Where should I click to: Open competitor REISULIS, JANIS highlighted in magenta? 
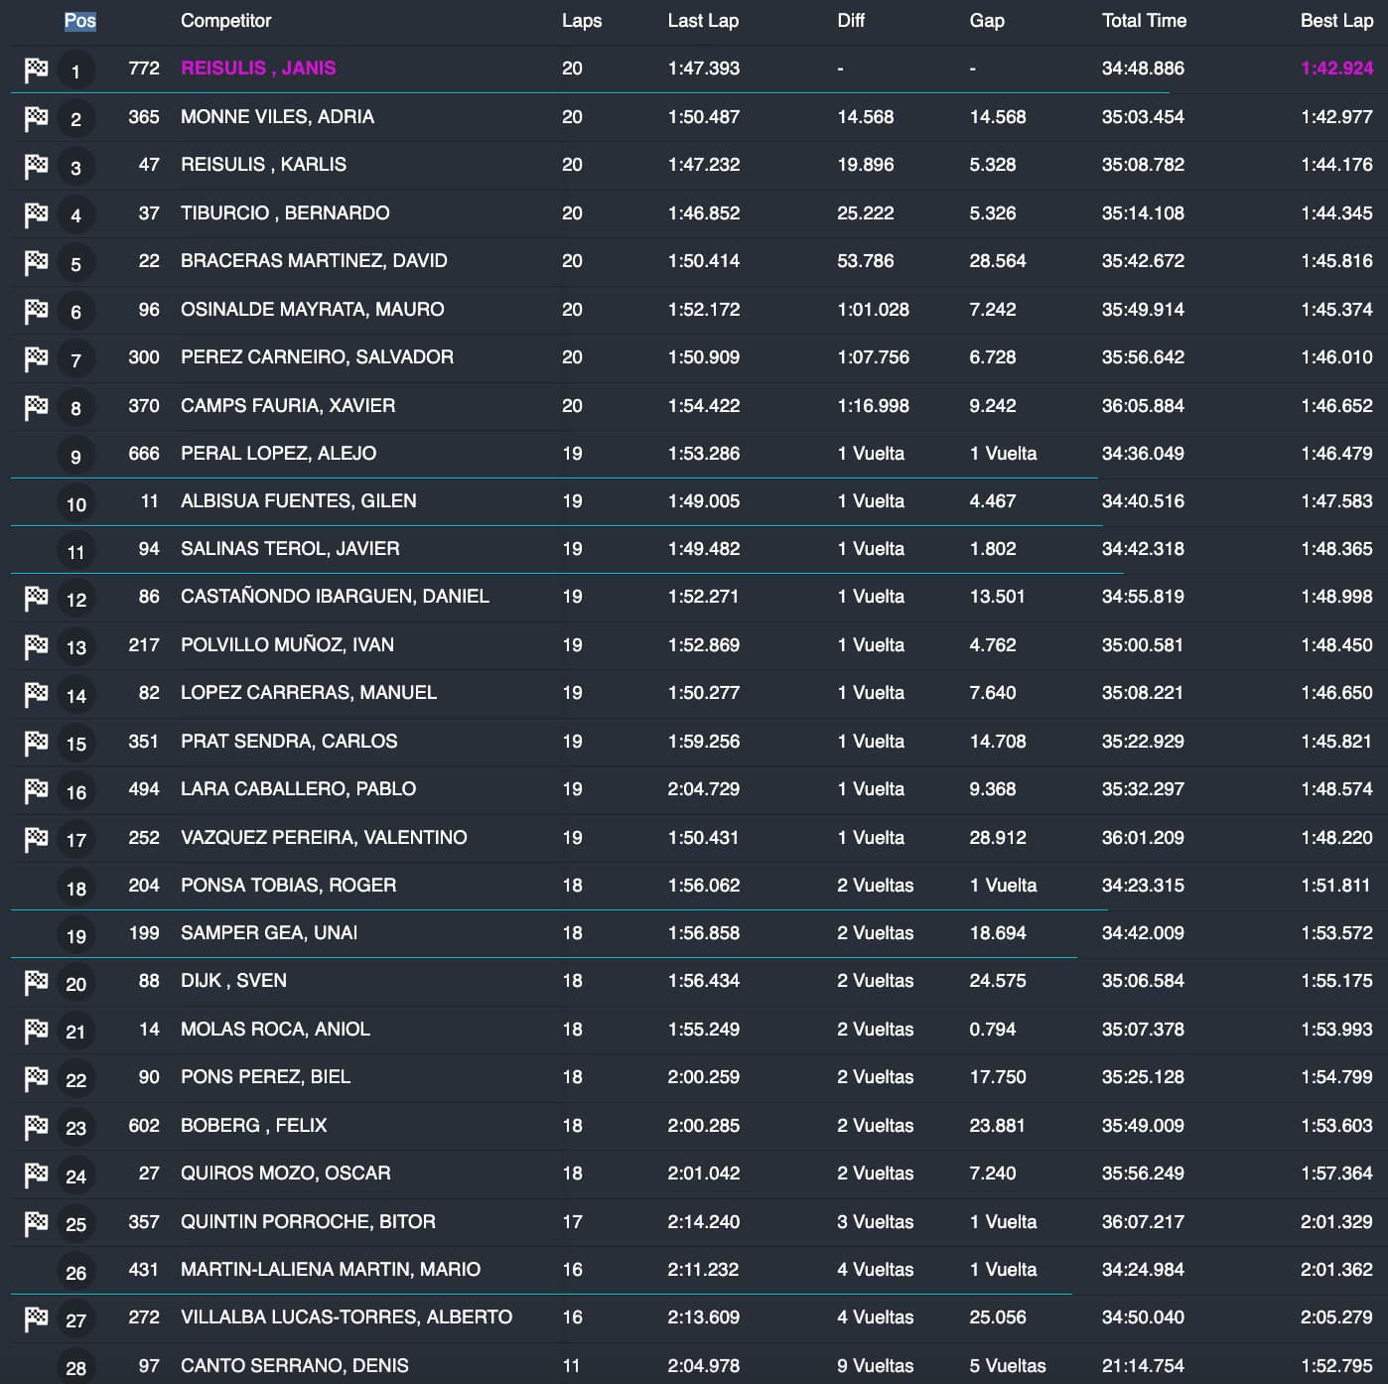point(258,69)
